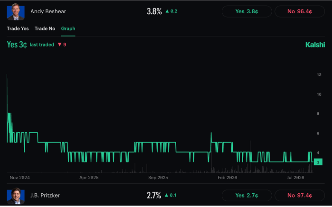Click the 8 value on price axis

coord(318,114)
